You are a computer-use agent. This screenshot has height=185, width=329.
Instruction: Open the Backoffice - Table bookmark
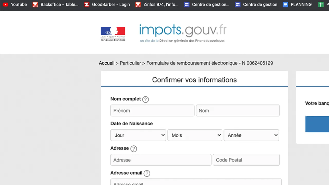click(x=56, y=4)
